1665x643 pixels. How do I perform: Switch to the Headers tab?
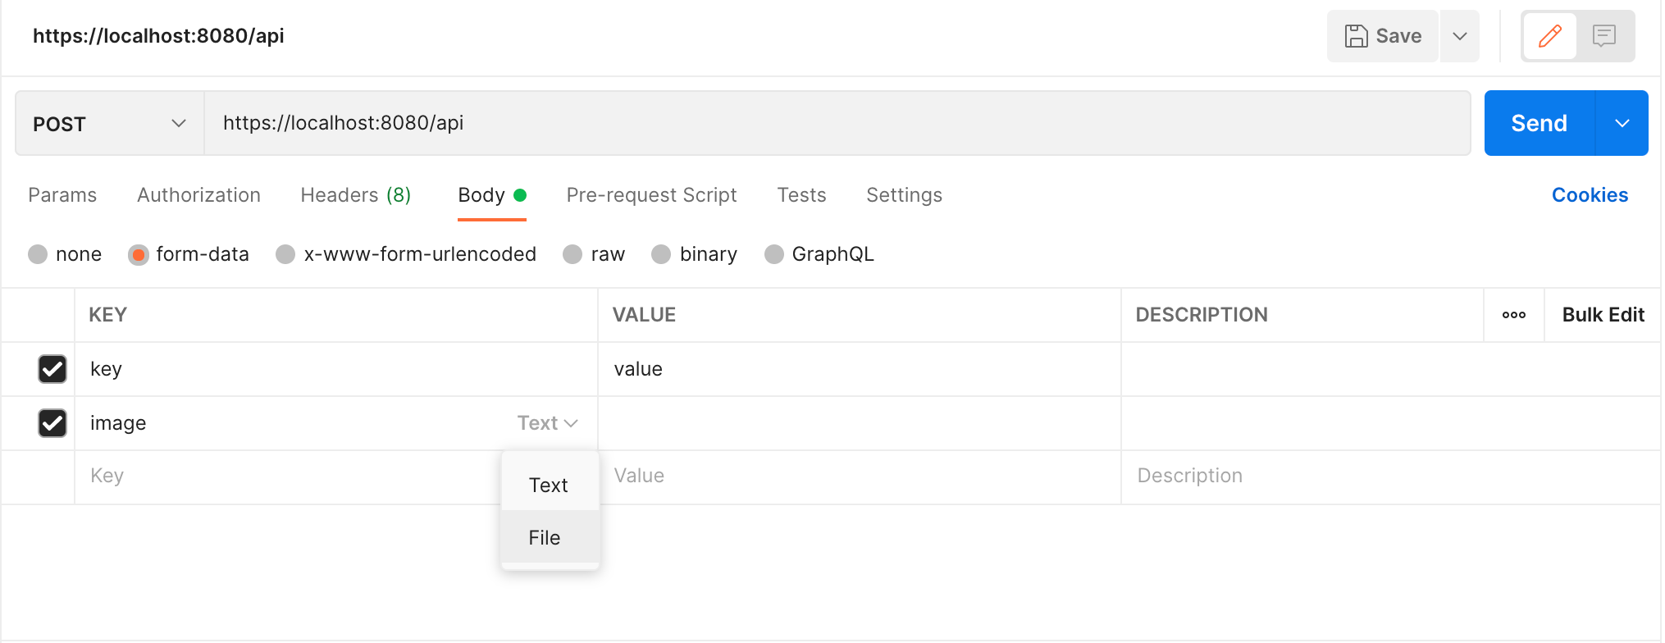[355, 195]
